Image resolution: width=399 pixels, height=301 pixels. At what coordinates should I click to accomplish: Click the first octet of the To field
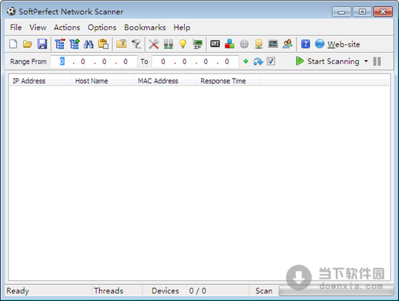click(163, 61)
